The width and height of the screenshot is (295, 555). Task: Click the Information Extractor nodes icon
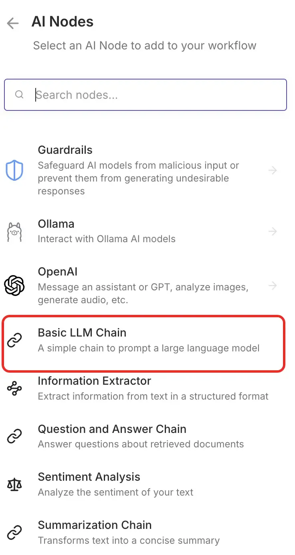[x=15, y=388]
